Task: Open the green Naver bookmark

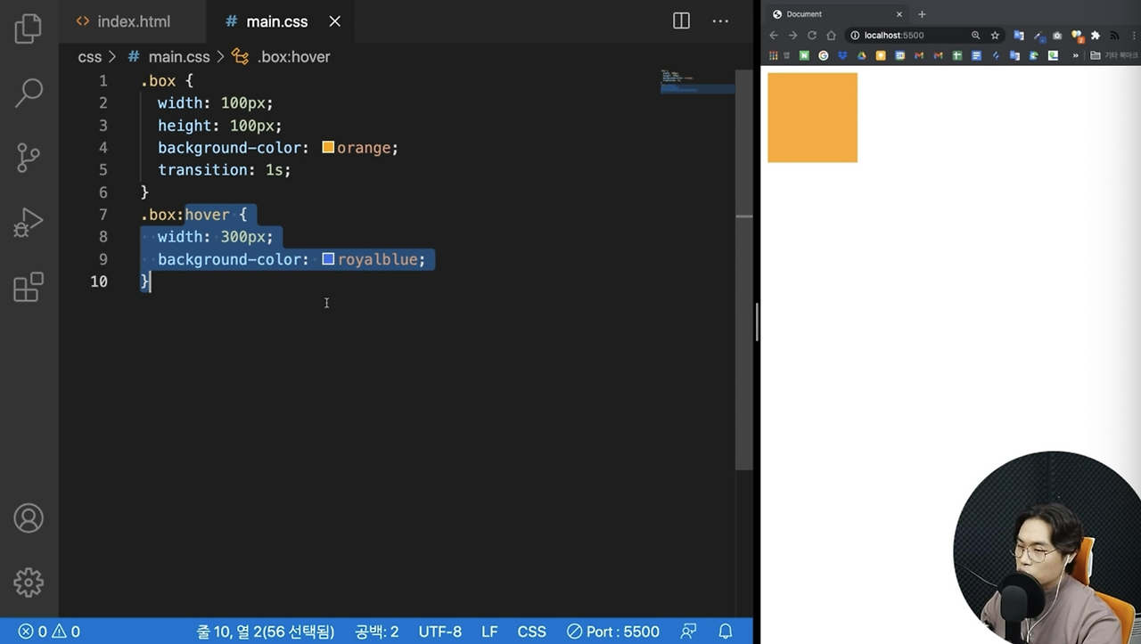Action: (x=804, y=55)
